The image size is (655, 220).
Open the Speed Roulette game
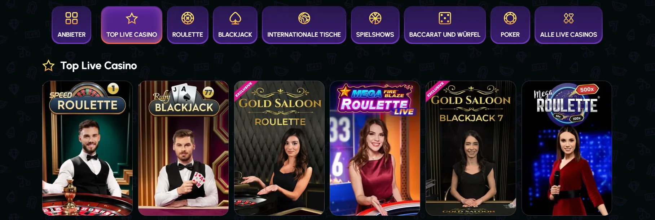coord(87,148)
